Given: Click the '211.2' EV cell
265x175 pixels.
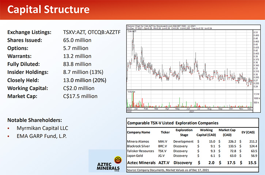Looking at the screenshot, I should pyautogui.click(x=253, y=141).
